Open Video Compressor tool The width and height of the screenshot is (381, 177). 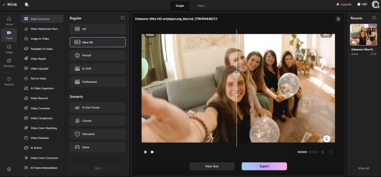click(42, 118)
